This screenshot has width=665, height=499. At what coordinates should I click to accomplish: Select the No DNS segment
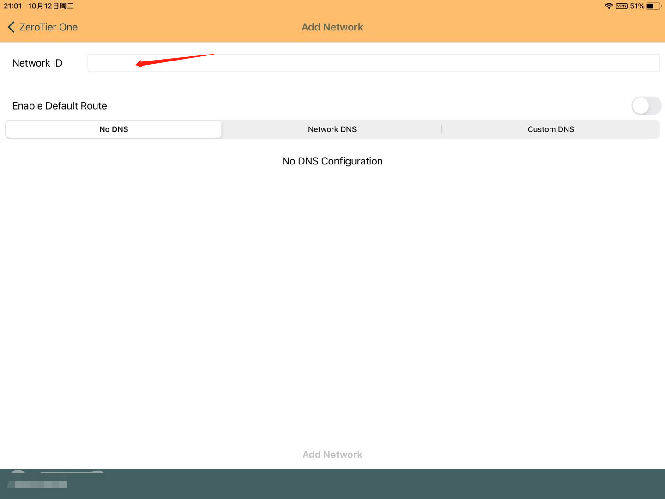113,129
